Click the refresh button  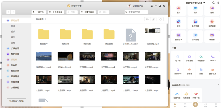tap(161, 19)
